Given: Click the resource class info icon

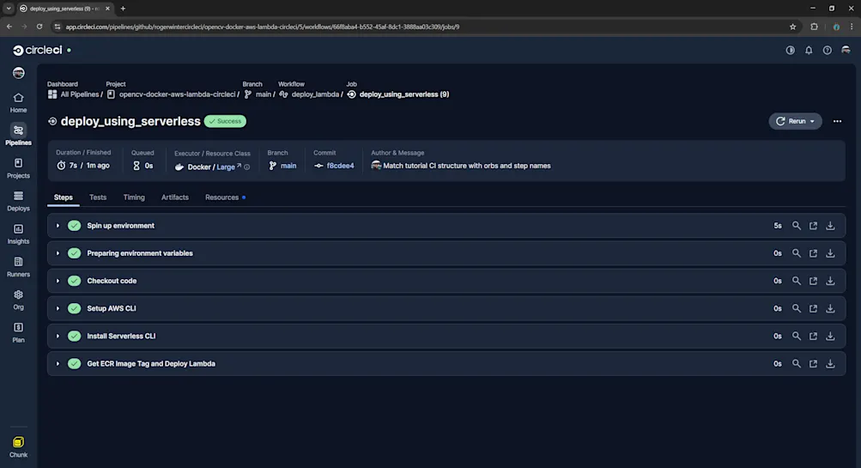Looking at the screenshot, I should (247, 167).
